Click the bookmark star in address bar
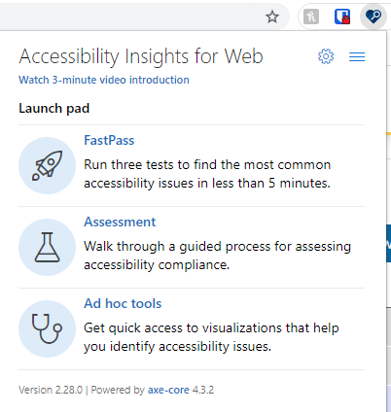Viewport: 391px width, 412px height. 272,17
